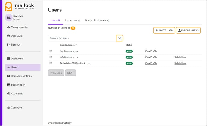Click the Import Users button
The width and height of the screenshot is (207, 126).
[x=188, y=30]
